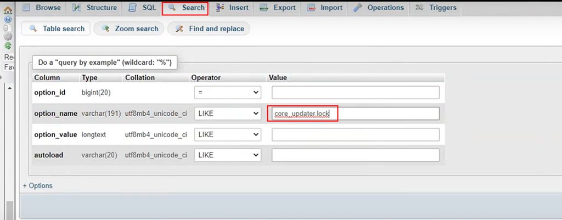562x220 pixels.
Task: Open the blue question-mark documentation icon
Action: [8, 19]
